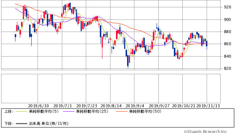
Task: Click the green legend line for 5-day average
Action: [21, 111]
